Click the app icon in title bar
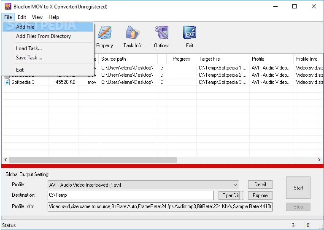Screen dimensions: 324x230 8,7
